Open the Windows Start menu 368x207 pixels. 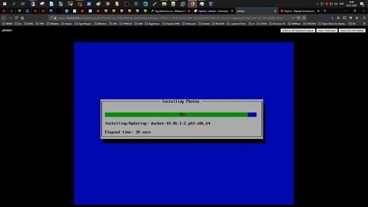click(5, 4)
